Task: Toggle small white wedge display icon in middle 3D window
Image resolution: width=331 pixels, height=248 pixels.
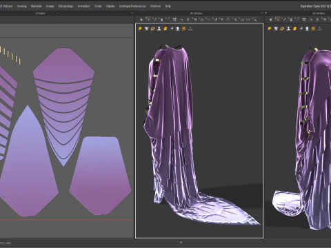Action: click(172, 29)
